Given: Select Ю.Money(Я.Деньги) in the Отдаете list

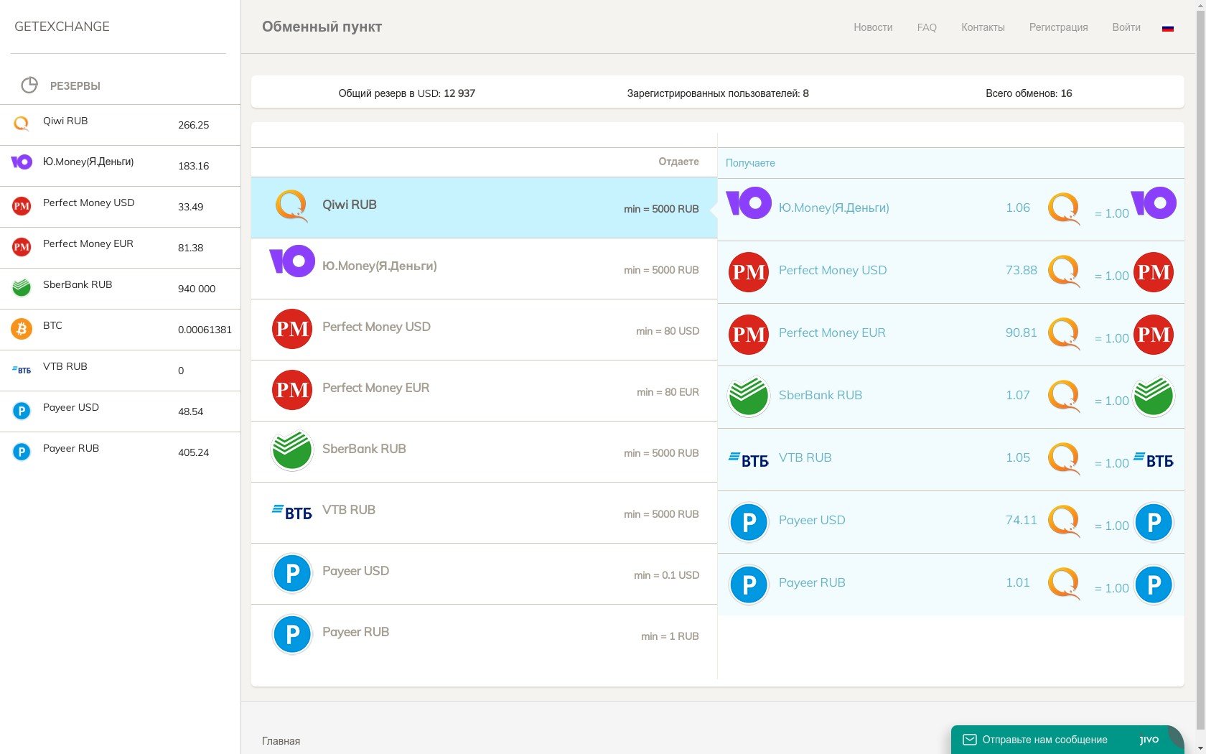Looking at the screenshot, I should pyautogui.click(x=484, y=269).
